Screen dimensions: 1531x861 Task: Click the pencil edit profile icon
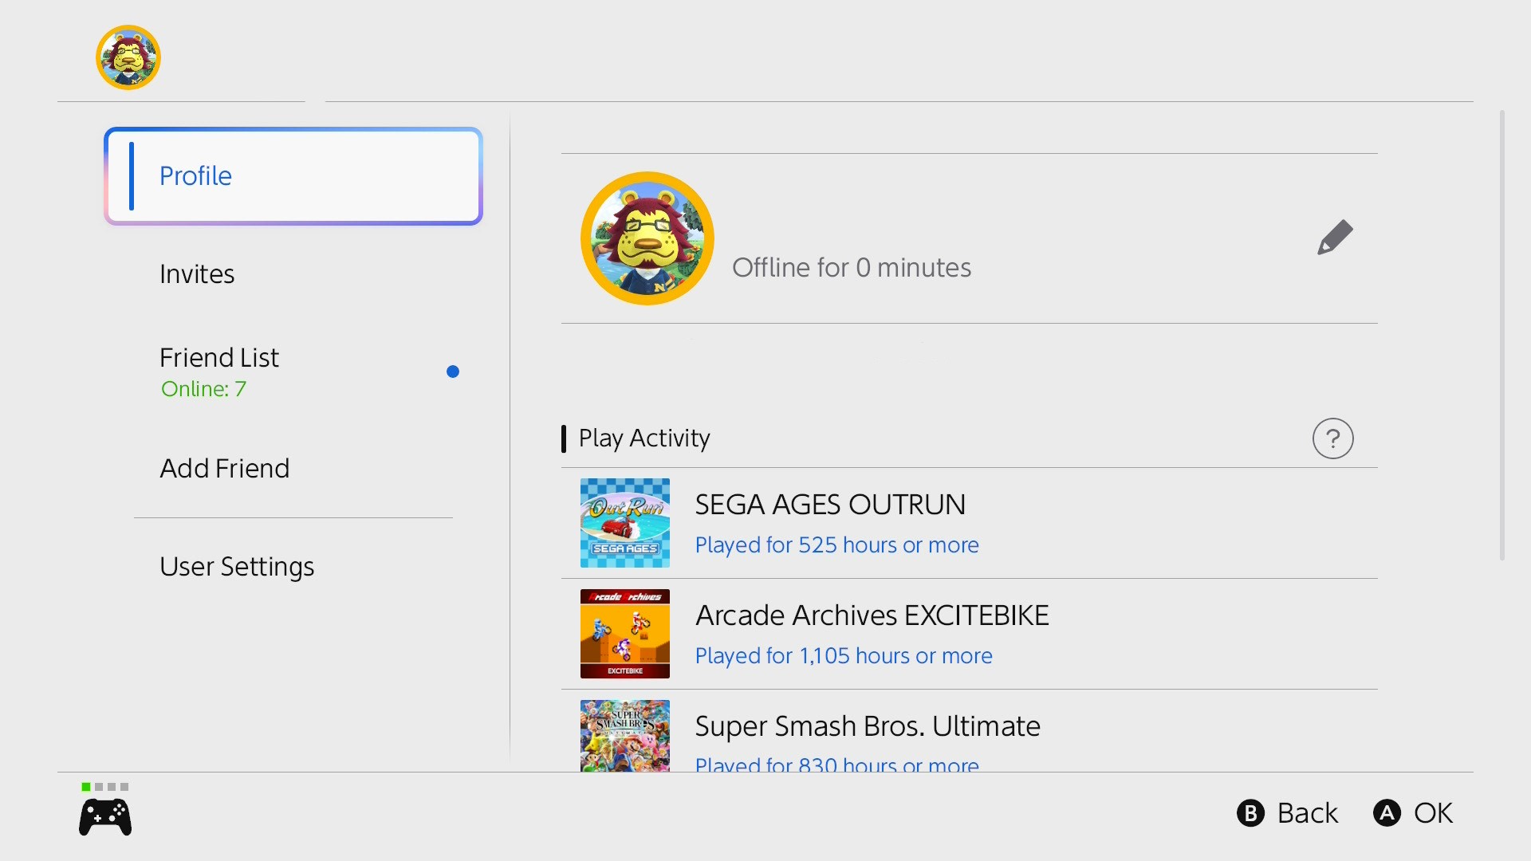tap(1335, 238)
